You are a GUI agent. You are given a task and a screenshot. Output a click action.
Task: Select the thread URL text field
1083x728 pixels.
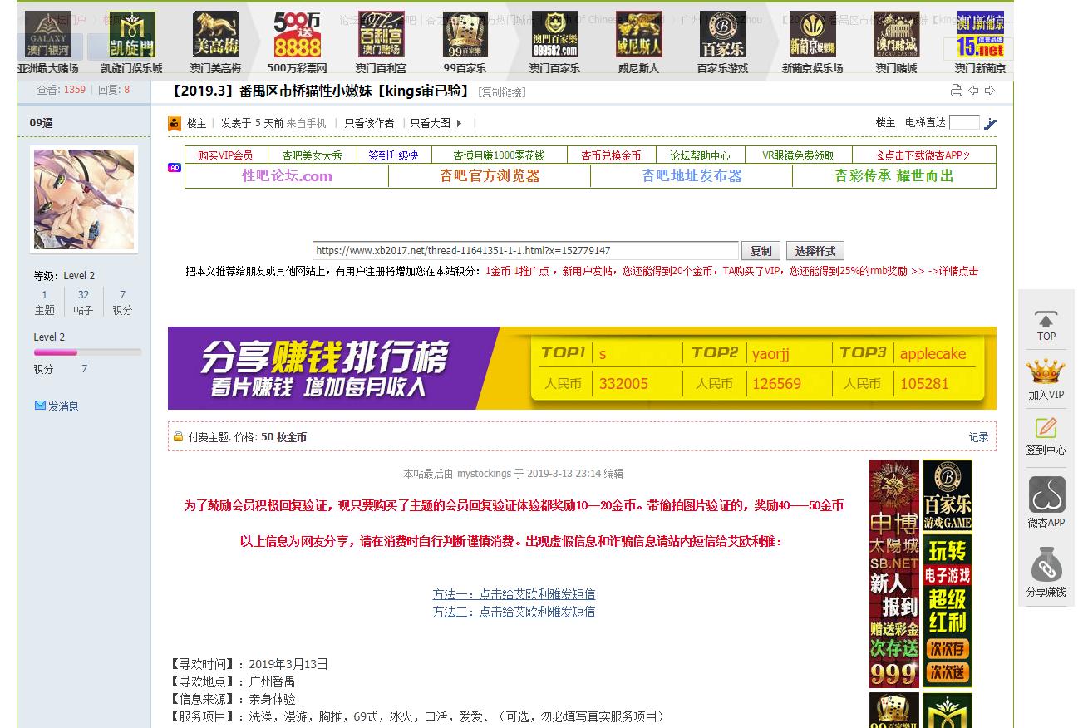point(525,251)
